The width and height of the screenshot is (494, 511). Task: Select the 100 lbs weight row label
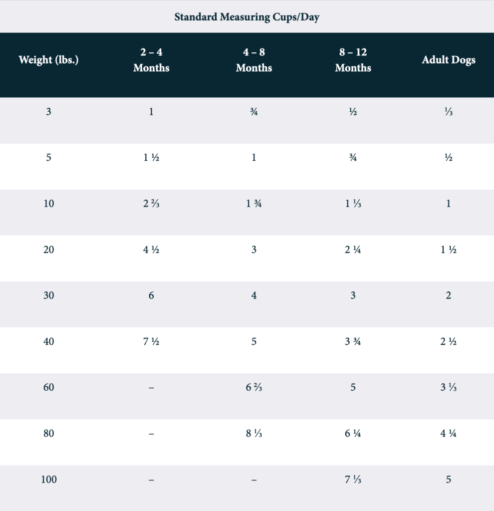(x=48, y=480)
